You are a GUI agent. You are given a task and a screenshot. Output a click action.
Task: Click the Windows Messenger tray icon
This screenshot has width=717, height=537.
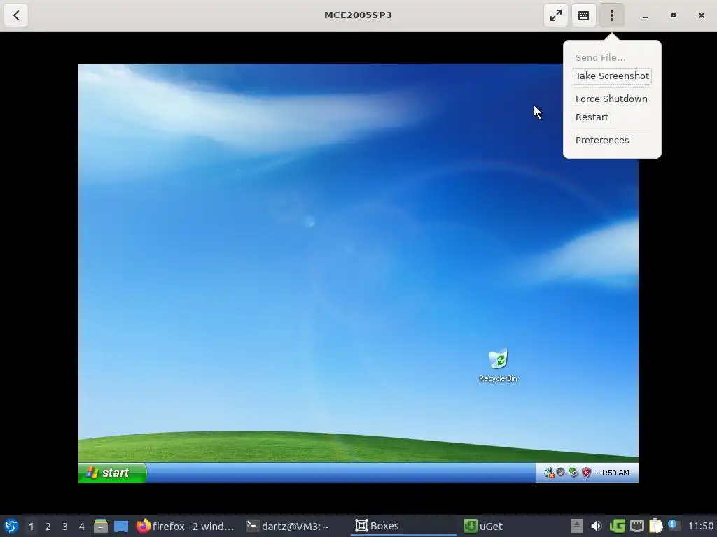pos(549,473)
